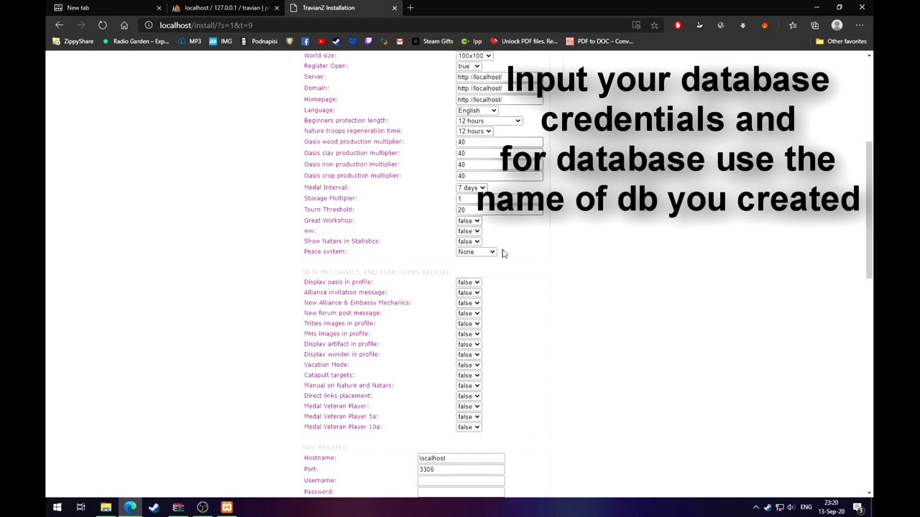Open the volume control in tray

click(791, 508)
